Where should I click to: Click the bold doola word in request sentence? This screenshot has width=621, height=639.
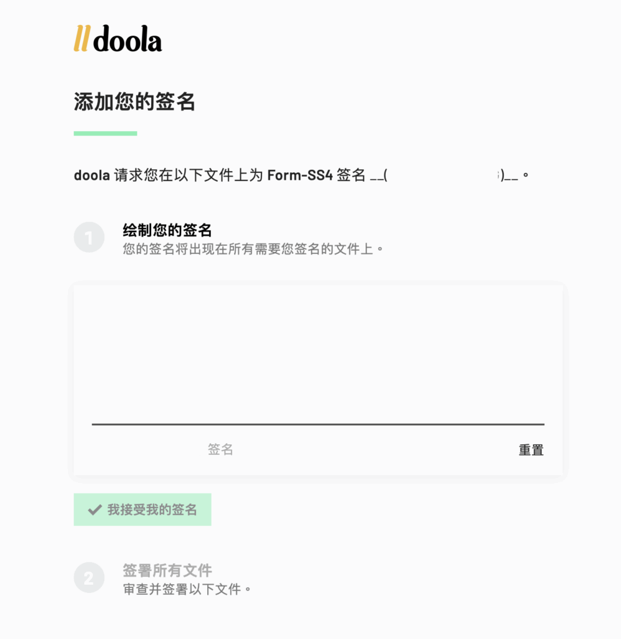[92, 175]
